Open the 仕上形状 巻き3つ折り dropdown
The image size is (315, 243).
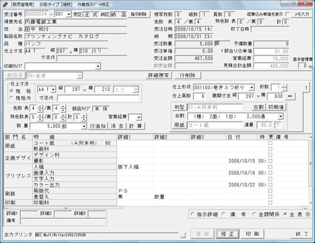(x=251, y=88)
